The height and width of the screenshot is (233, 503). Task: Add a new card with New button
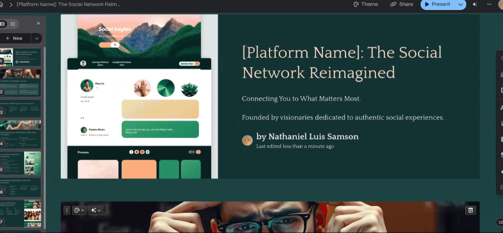click(15, 38)
